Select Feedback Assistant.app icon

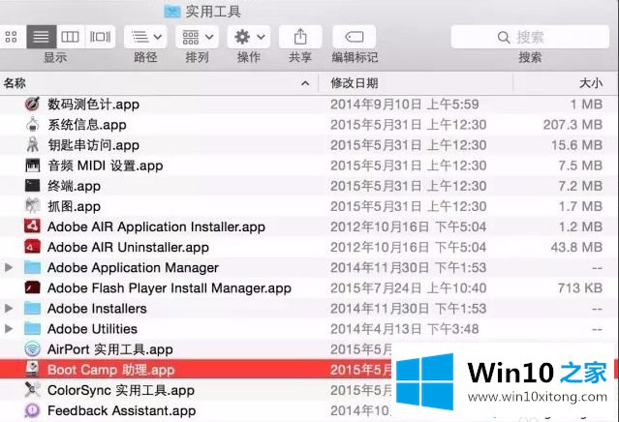pos(32,410)
